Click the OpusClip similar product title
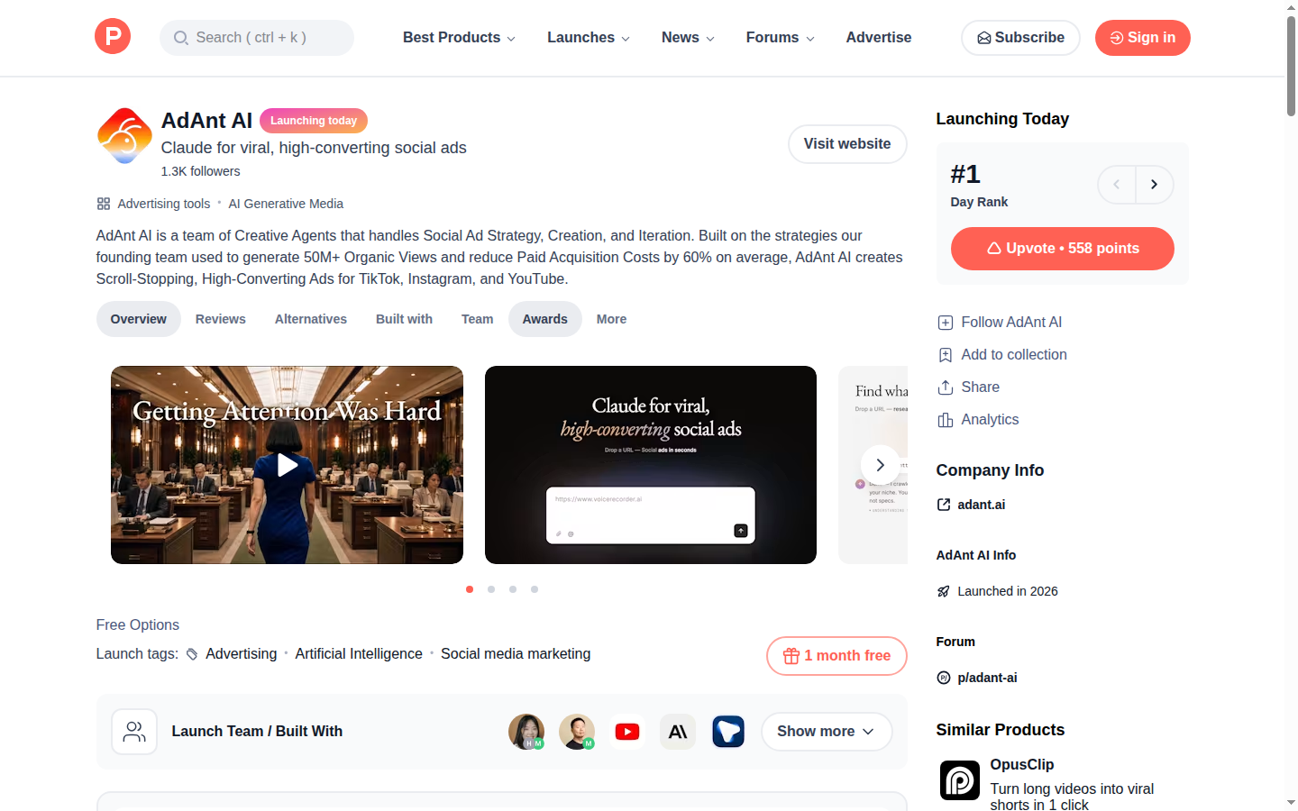Image resolution: width=1298 pixels, height=811 pixels. [x=1022, y=764]
